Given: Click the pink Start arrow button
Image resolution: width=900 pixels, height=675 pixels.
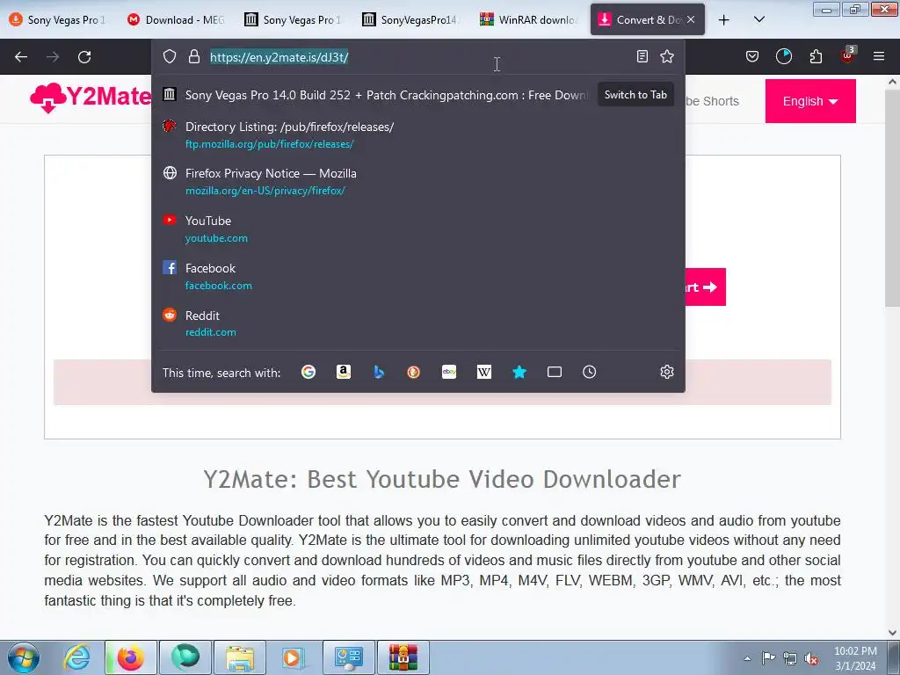Looking at the screenshot, I should [705, 287].
